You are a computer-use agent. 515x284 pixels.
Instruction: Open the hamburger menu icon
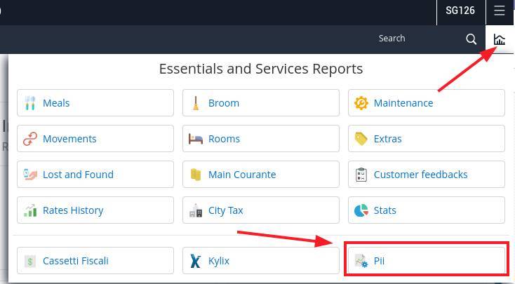499,11
